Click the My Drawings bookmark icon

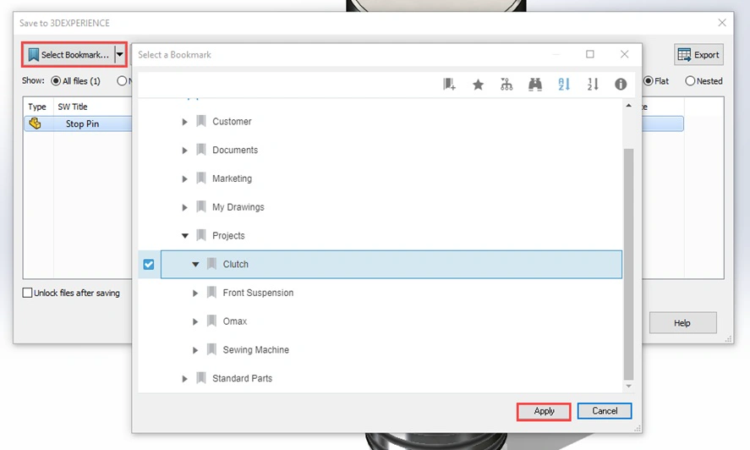click(x=201, y=206)
